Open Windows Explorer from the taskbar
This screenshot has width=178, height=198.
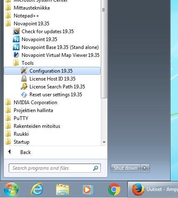63,190
